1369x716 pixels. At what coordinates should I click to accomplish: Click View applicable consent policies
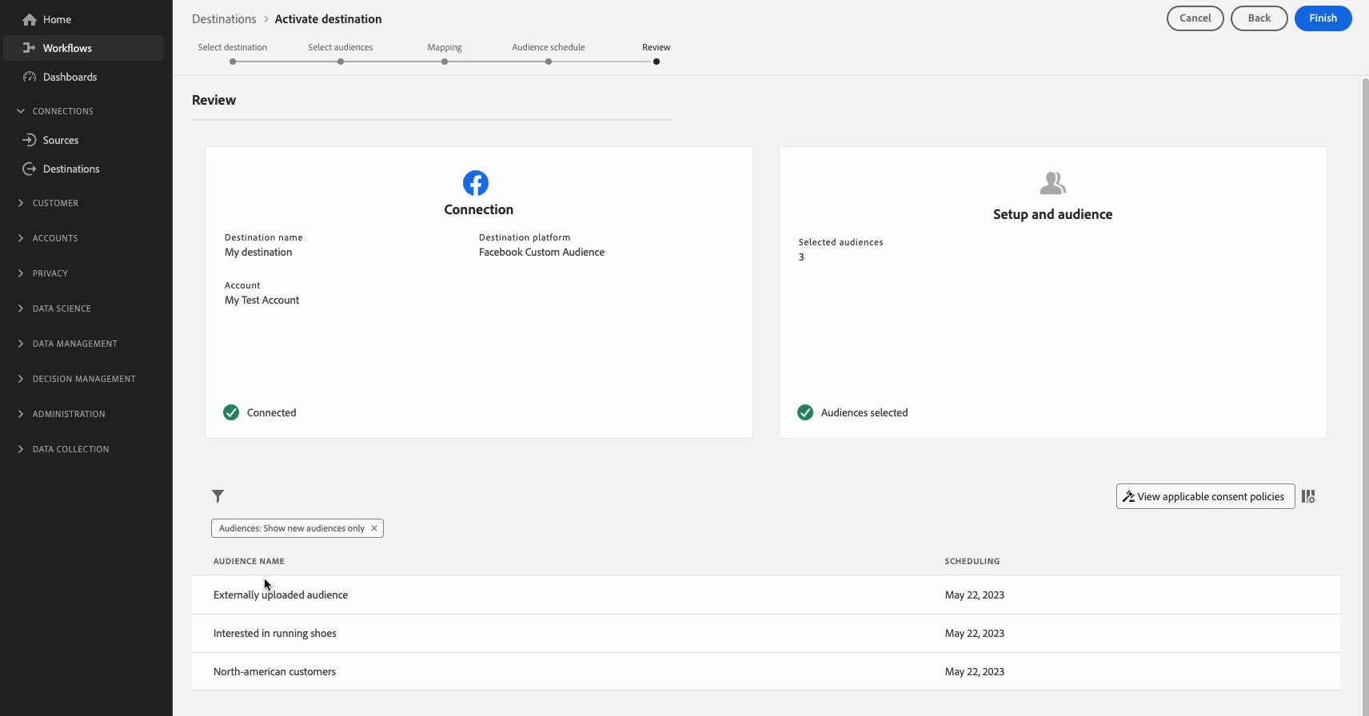tap(1205, 496)
